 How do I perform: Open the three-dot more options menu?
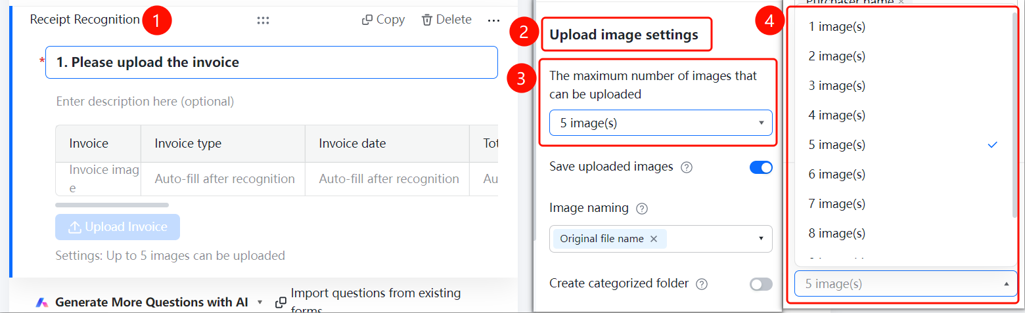[x=493, y=20]
